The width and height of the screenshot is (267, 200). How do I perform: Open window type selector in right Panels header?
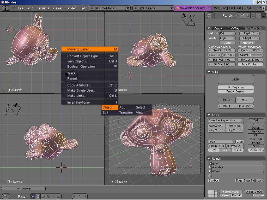[210, 15]
